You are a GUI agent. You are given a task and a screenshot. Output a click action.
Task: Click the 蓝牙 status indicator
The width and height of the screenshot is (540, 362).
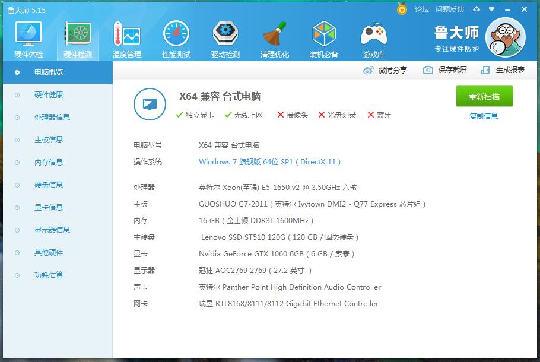click(379, 115)
